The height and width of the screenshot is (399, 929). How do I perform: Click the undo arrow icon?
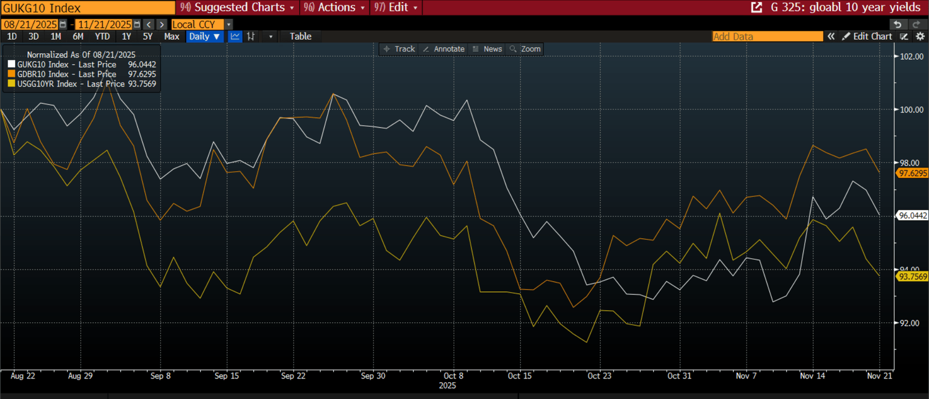coord(898,24)
